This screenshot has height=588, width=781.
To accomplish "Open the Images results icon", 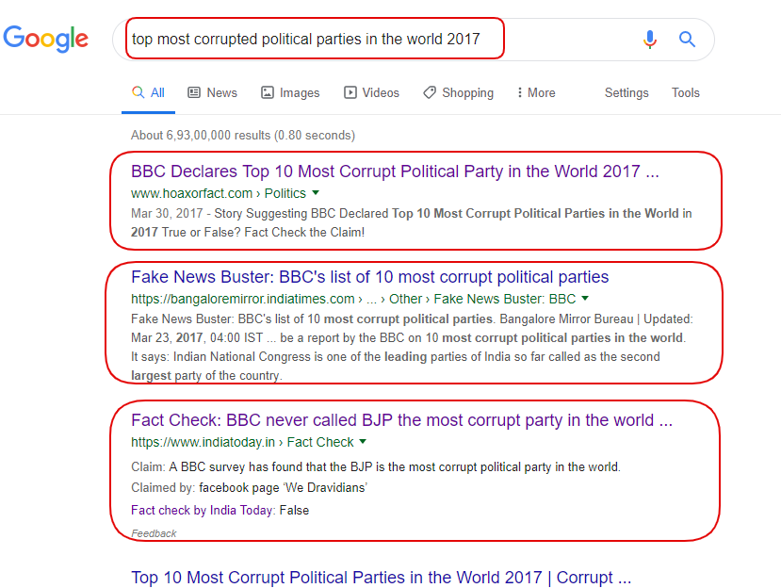I will pyautogui.click(x=268, y=92).
